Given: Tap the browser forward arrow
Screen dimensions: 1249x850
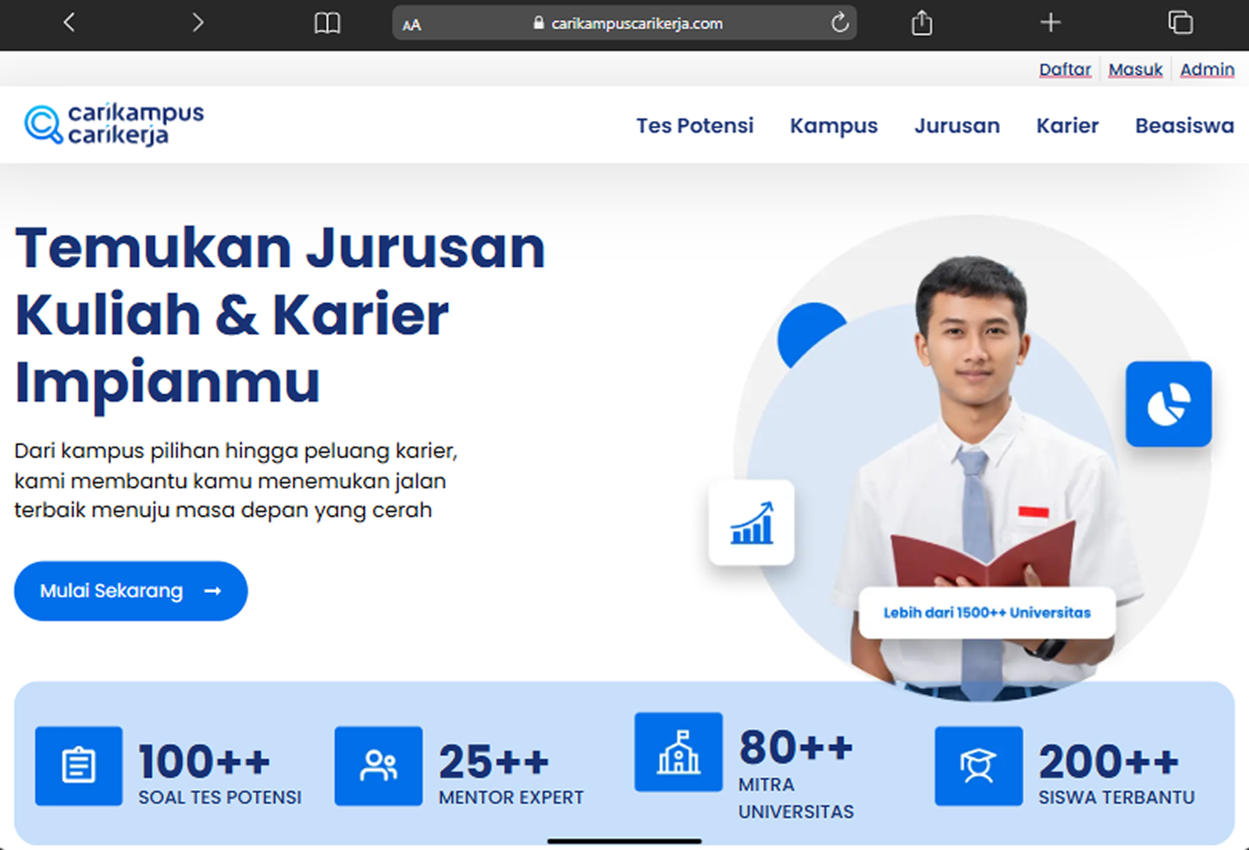Looking at the screenshot, I should click(x=197, y=23).
